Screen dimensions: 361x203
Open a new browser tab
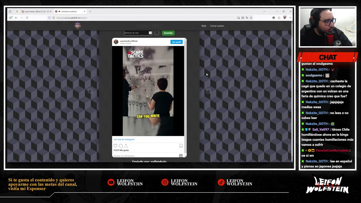pos(90,12)
